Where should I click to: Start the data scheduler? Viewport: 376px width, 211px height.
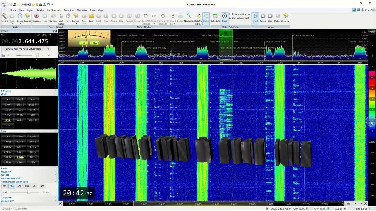point(224,18)
